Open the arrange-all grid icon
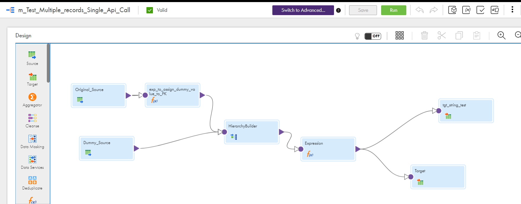This screenshot has height=204, width=521. pyautogui.click(x=399, y=36)
